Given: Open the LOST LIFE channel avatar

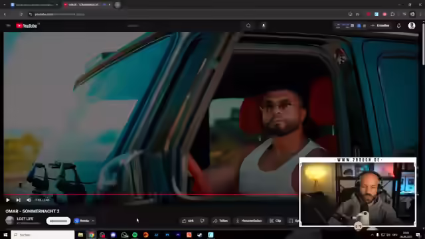Looking at the screenshot, I should click(10, 220).
